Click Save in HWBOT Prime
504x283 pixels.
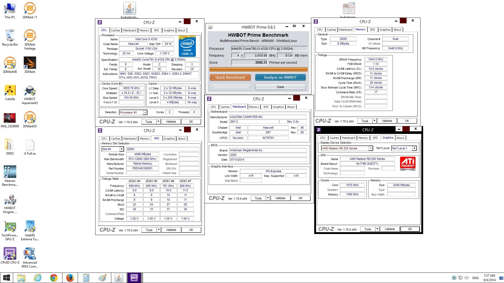[280, 87]
